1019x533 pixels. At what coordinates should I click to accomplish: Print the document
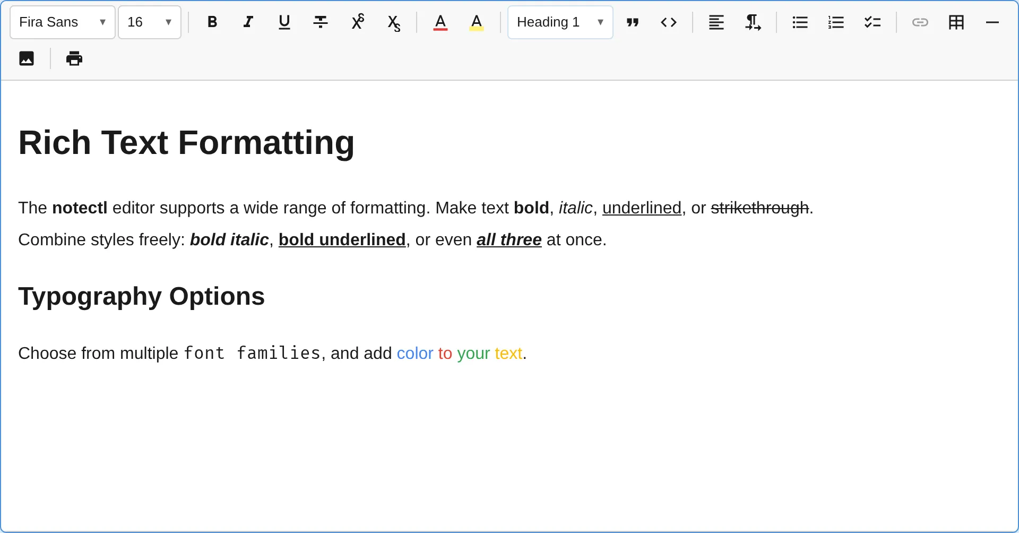pos(74,58)
